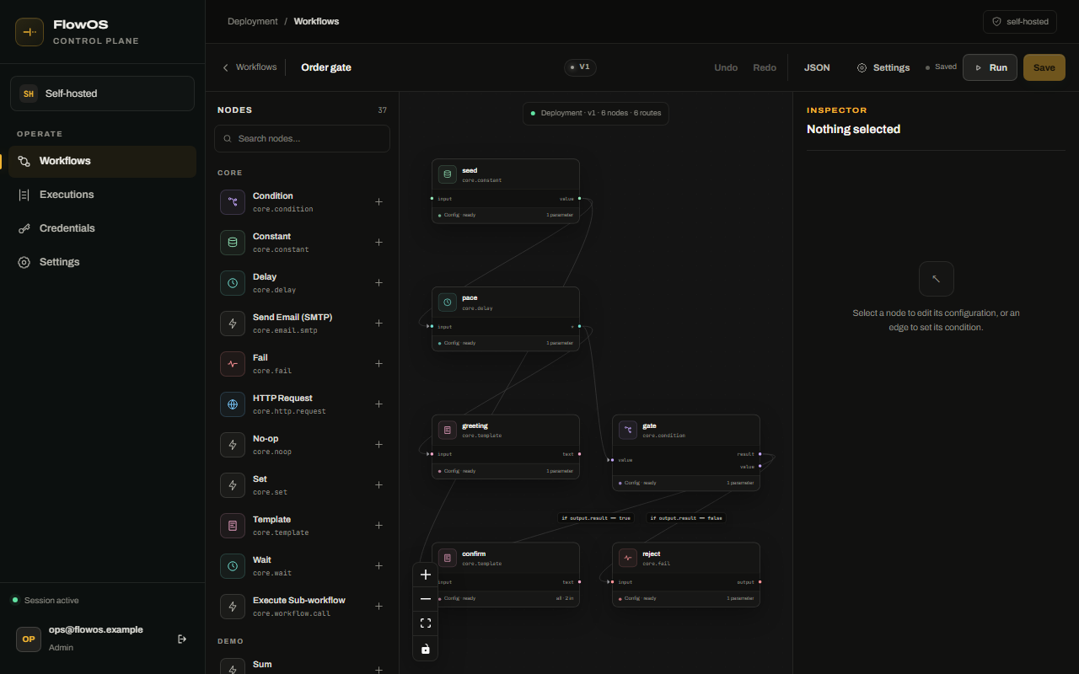The image size is (1079, 674).
Task: Select the seed node on the canvas
Action: pos(506,191)
